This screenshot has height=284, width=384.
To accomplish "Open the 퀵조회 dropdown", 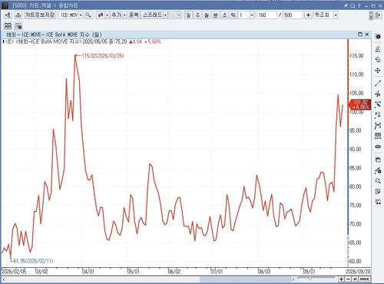I will 336,15.
